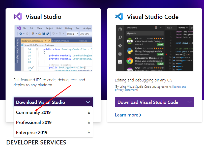This screenshot has height=149, width=204.
Task: Click download arrow icon beside Community 2019
Action: [x=89, y=112]
